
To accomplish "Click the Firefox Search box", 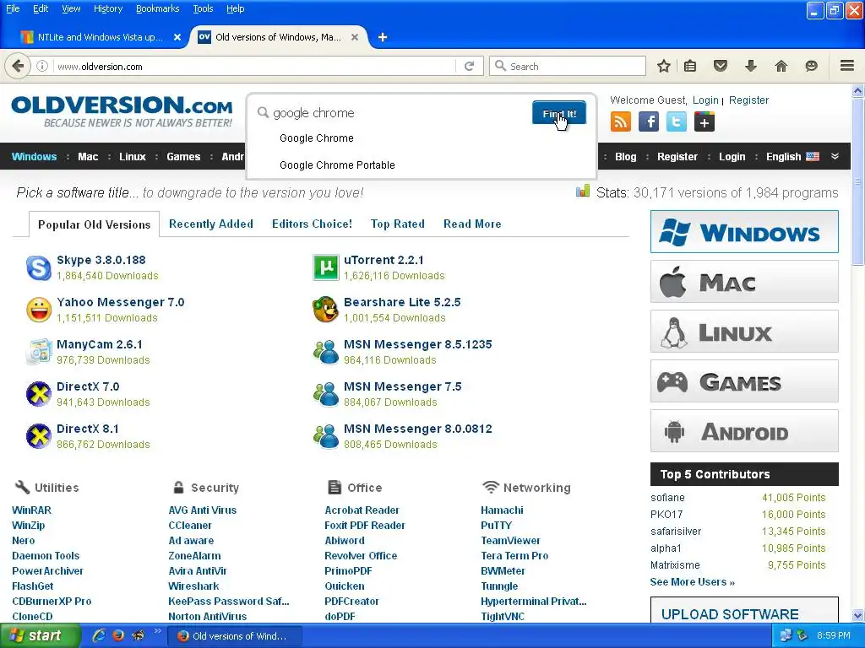I will tap(567, 66).
